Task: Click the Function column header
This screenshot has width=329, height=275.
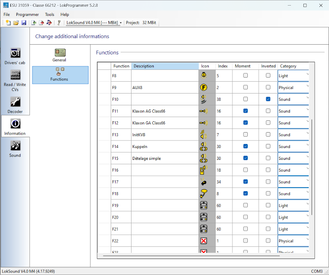Action: pyautogui.click(x=121, y=66)
